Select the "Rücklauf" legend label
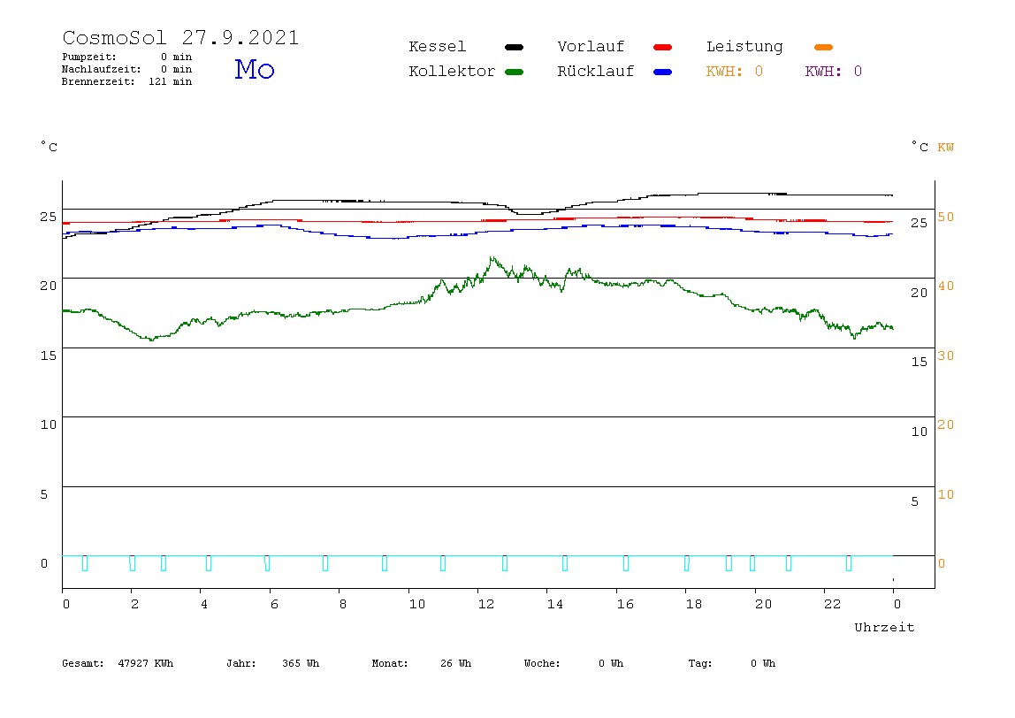The image size is (1015, 718). click(x=596, y=72)
